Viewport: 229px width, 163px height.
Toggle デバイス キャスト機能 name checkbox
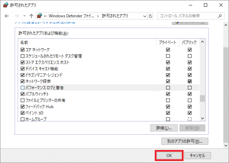[23, 69]
